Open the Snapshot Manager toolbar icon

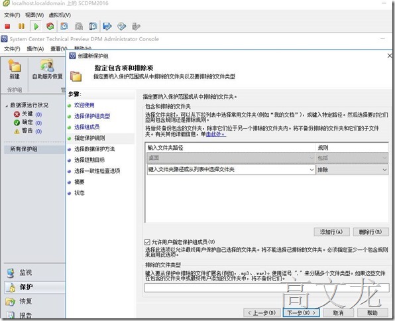click(x=93, y=26)
